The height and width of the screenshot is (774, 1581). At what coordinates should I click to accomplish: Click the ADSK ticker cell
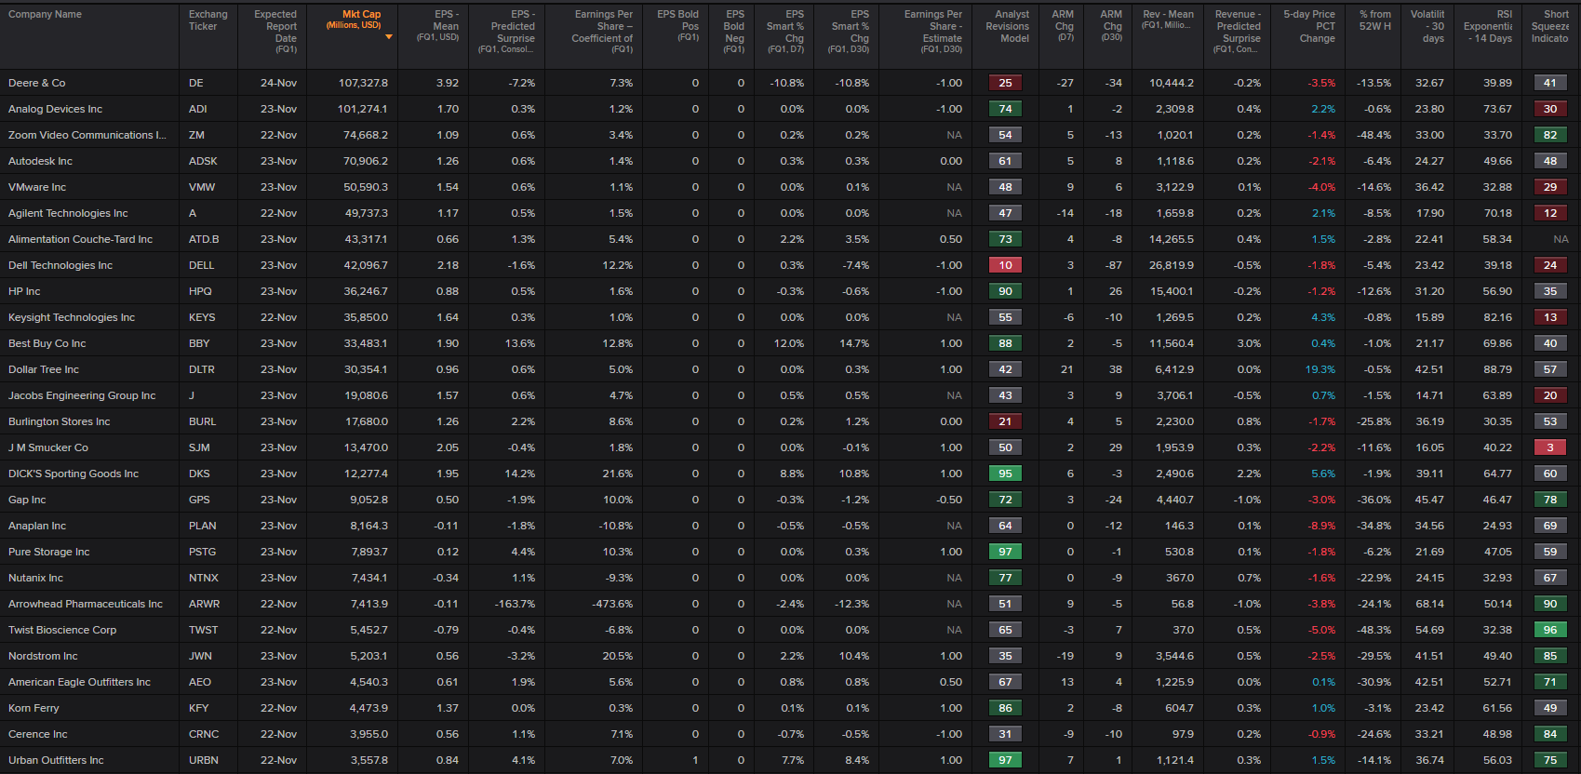point(203,161)
